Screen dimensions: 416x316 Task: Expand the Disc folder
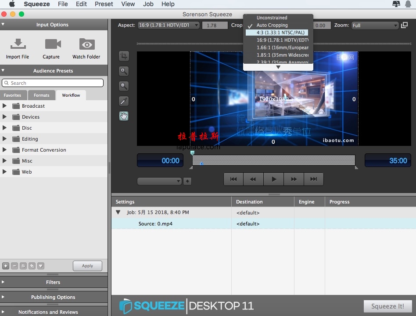click(x=4, y=128)
